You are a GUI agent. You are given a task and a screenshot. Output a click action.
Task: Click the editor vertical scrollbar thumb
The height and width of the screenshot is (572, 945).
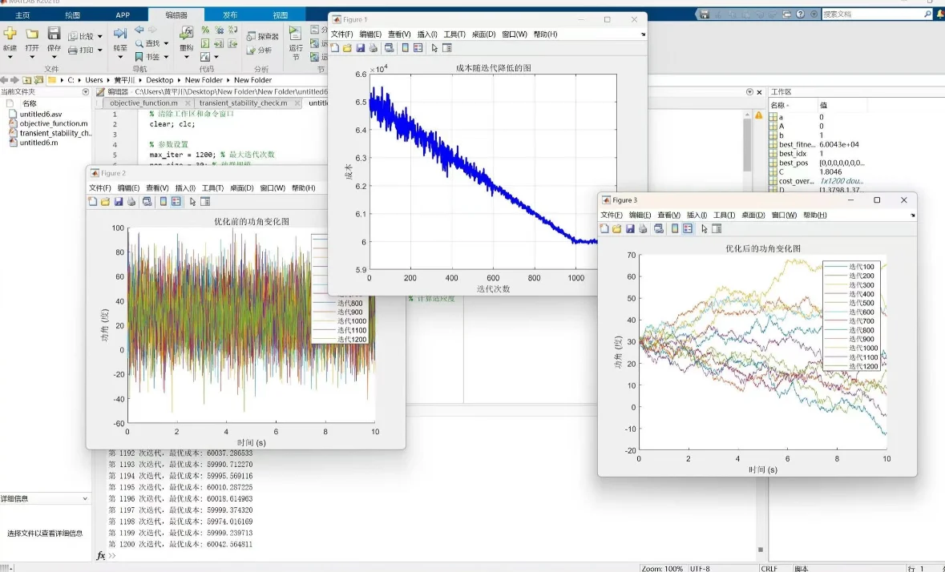(747, 144)
